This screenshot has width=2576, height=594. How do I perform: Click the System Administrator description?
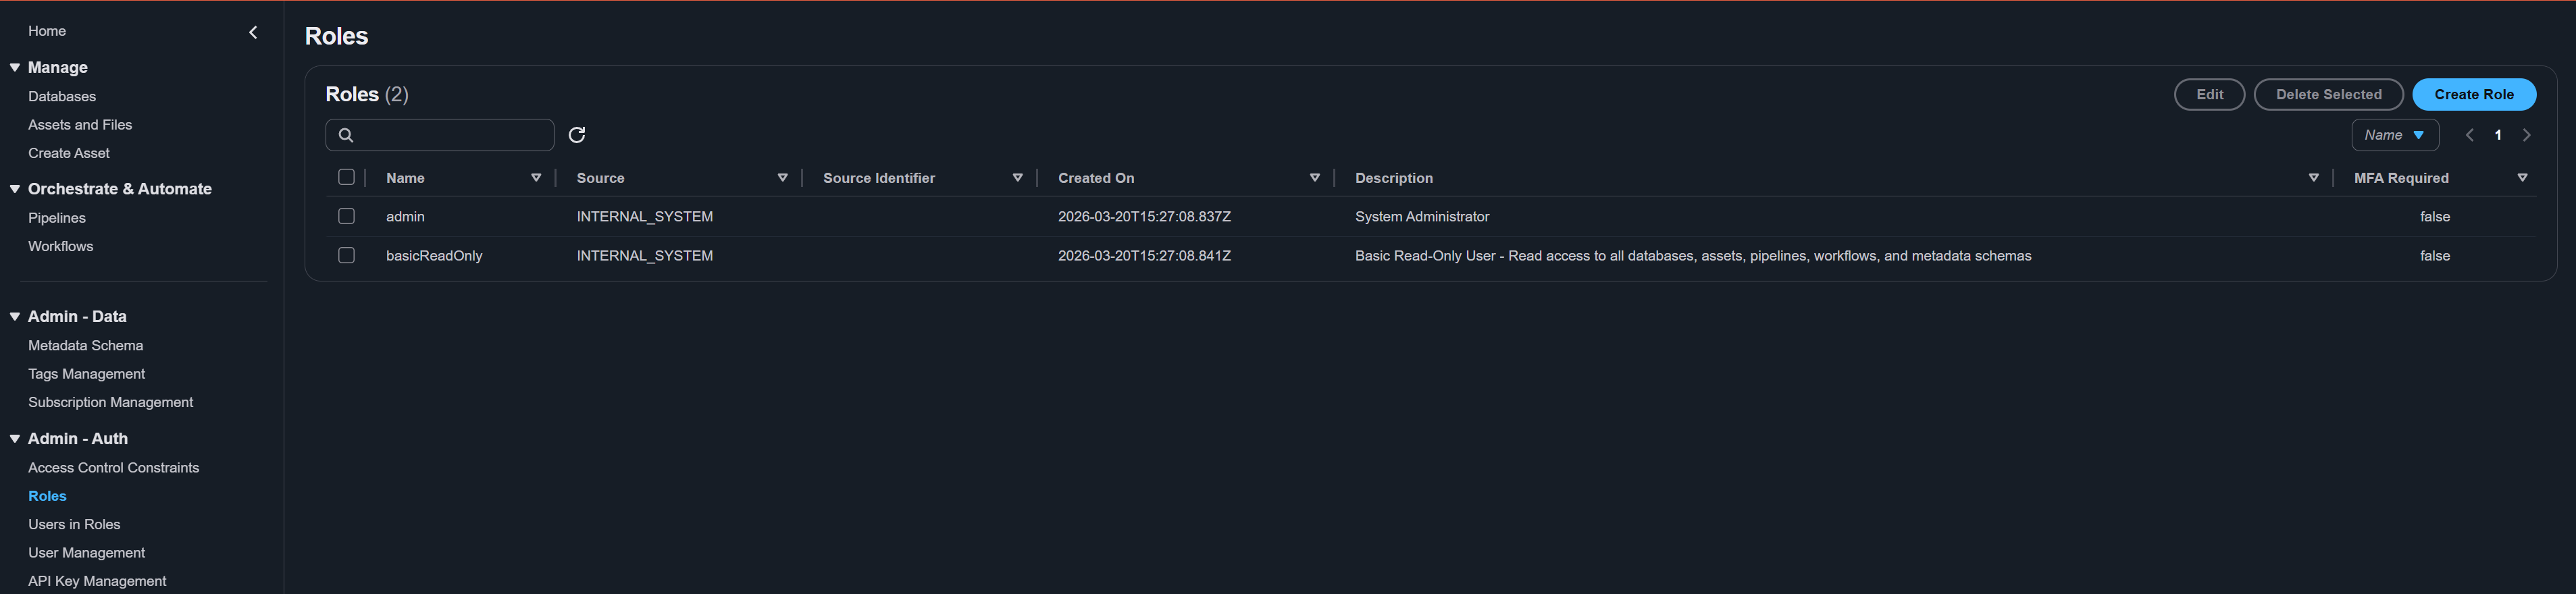point(1422,216)
